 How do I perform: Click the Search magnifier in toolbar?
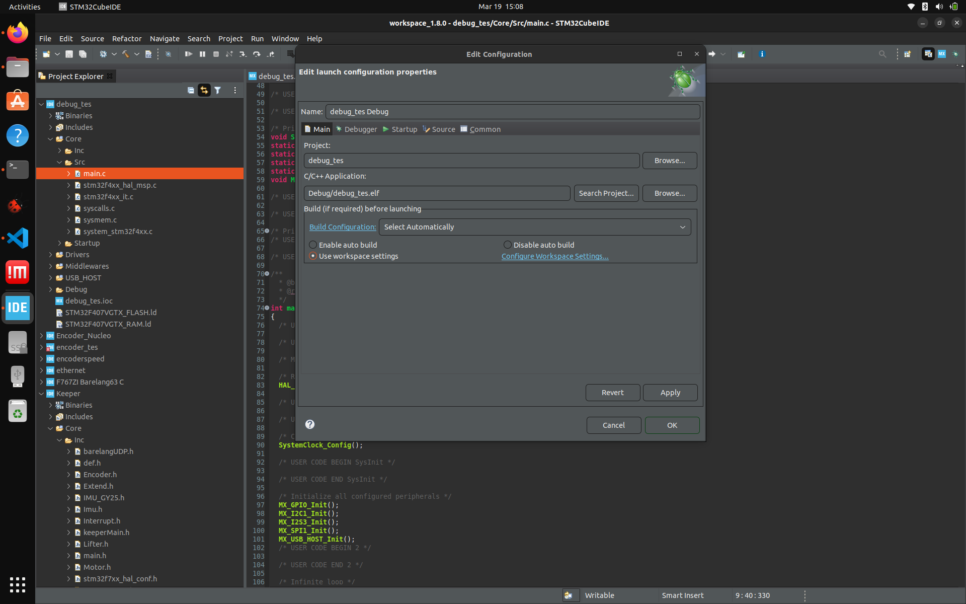pyautogui.click(x=882, y=54)
